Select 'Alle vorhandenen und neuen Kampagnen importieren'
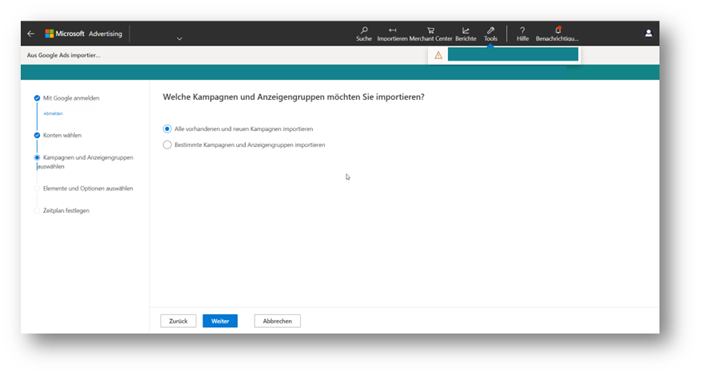701x375 pixels. [x=167, y=128]
